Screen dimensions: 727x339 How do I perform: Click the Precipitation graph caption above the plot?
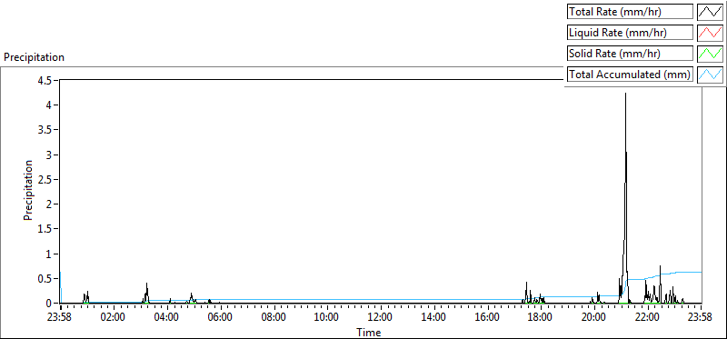point(34,57)
